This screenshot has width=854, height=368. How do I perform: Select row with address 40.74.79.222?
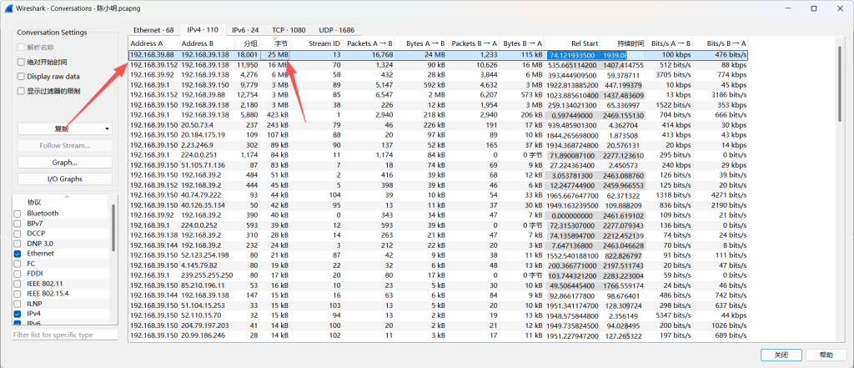[437, 195]
